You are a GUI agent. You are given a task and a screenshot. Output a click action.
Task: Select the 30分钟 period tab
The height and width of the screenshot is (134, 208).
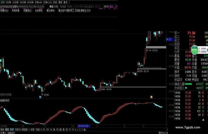(x=23, y=2)
